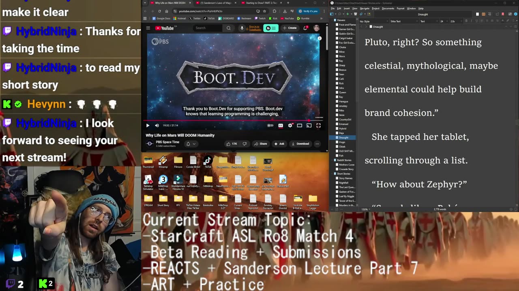Open the browser extensions puzzle icon
This screenshot has height=291, width=519.
pyautogui.click(x=274, y=11)
